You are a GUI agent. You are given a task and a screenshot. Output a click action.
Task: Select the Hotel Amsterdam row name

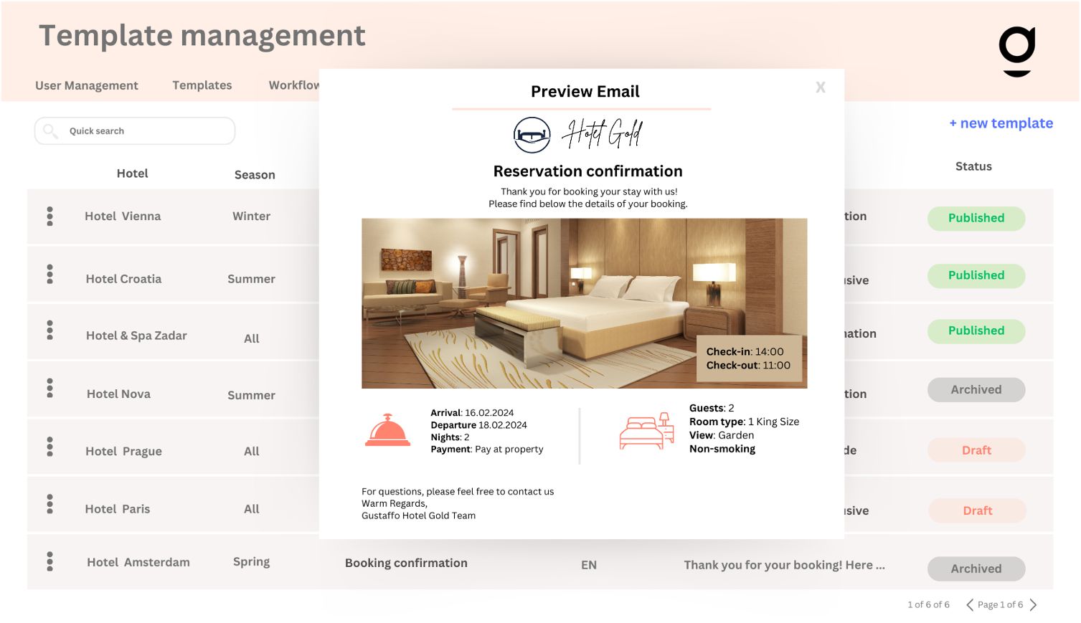coord(138,563)
